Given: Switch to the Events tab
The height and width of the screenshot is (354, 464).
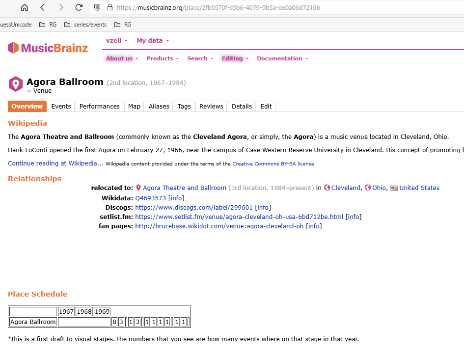Looking at the screenshot, I should (x=61, y=107).
